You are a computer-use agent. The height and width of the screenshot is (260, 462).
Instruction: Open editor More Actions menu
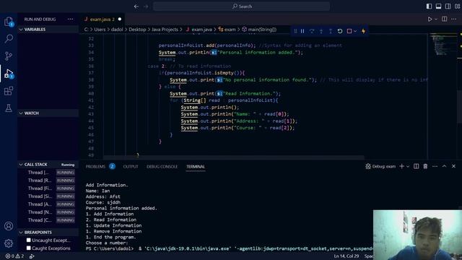pyautogui.click(x=454, y=19)
